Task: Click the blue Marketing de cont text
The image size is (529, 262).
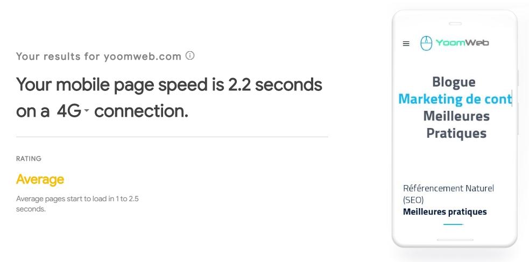Action: [454, 99]
